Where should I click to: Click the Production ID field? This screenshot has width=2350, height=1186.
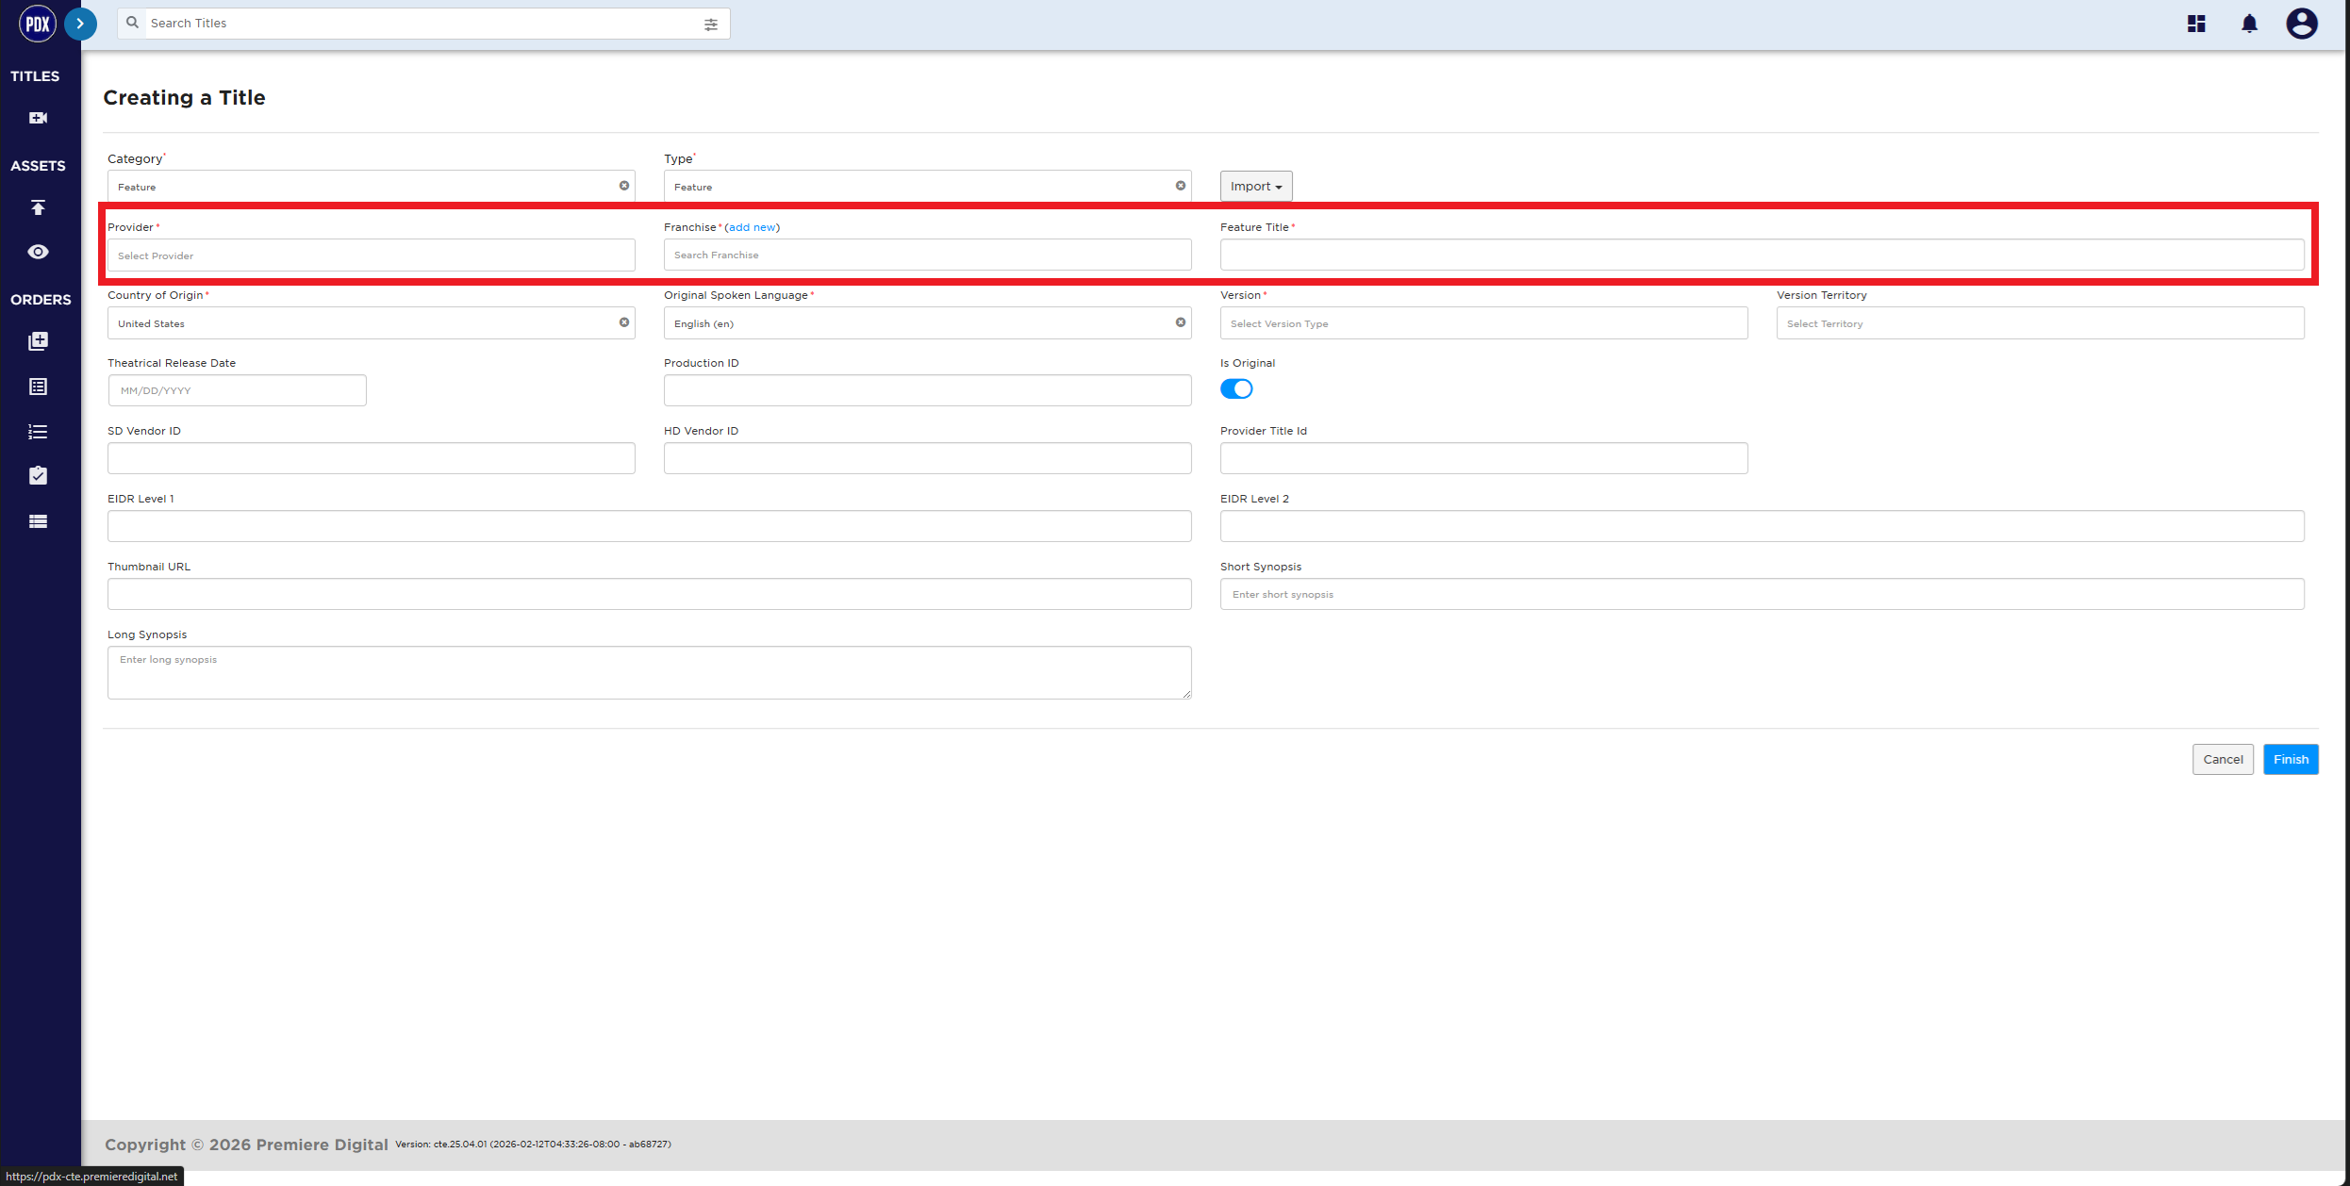point(928,390)
